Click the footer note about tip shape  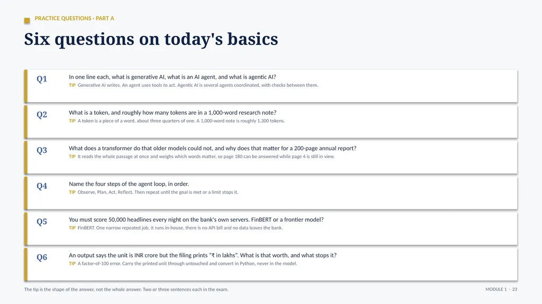126,290
